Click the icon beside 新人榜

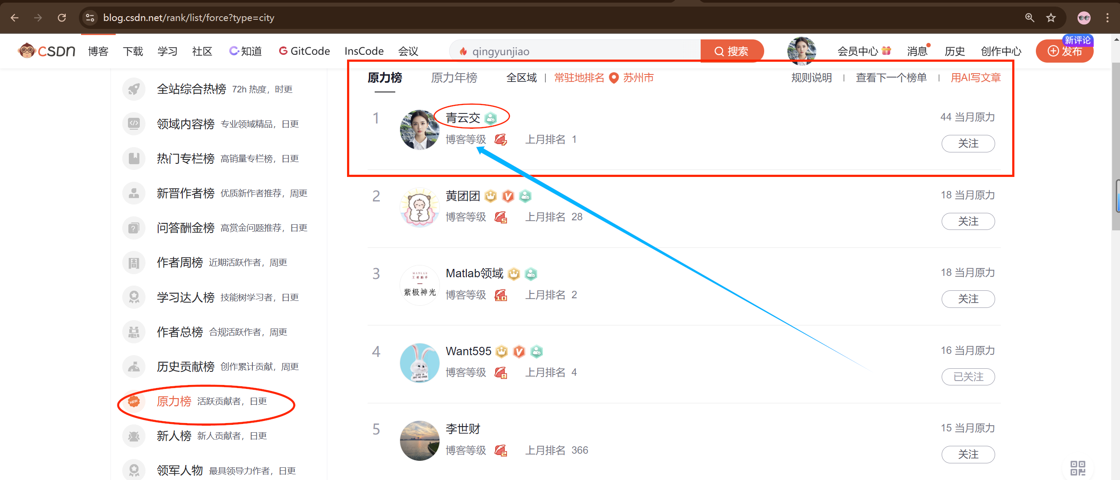tap(134, 436)
